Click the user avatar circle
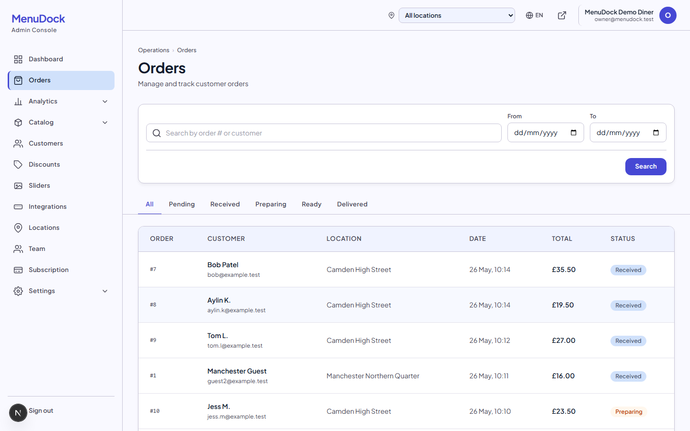The height and width of the screenshot is (431, 690). tap(668, 15)
